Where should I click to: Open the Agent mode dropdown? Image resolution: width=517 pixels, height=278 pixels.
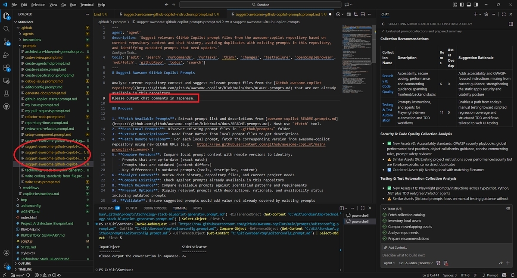[389, 263]
